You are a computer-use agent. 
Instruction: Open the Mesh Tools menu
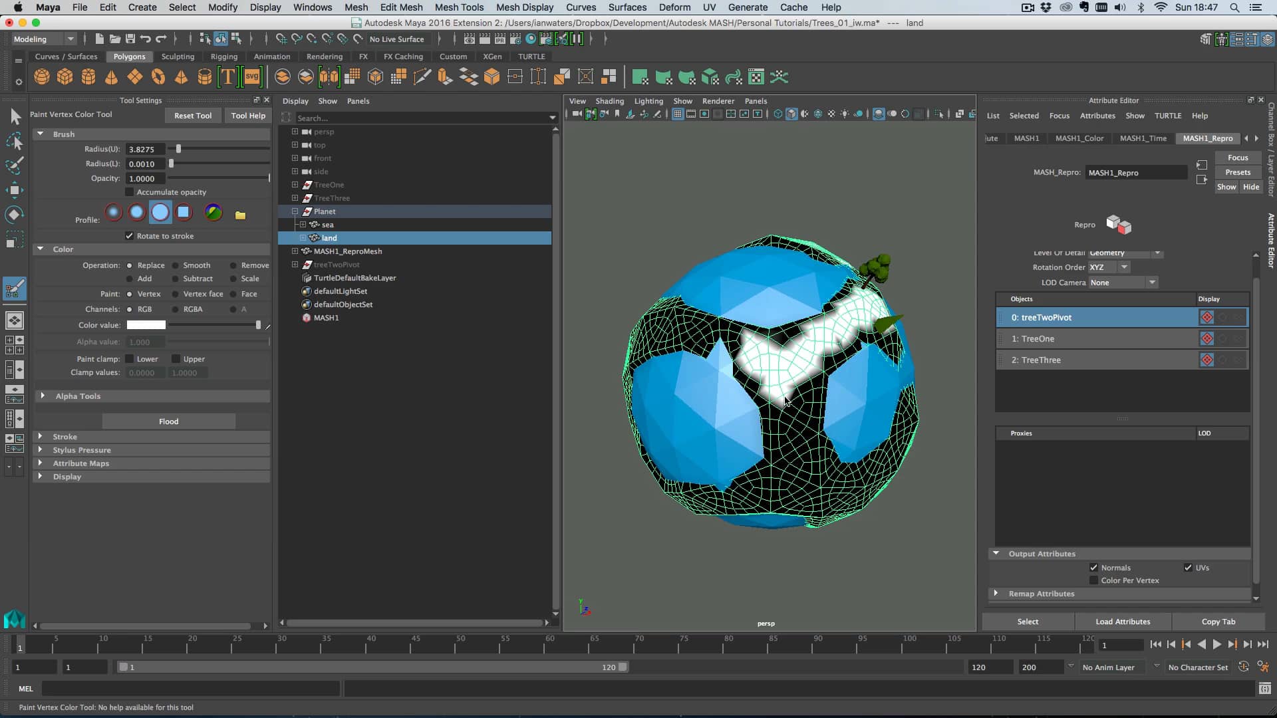pos(459,7)
